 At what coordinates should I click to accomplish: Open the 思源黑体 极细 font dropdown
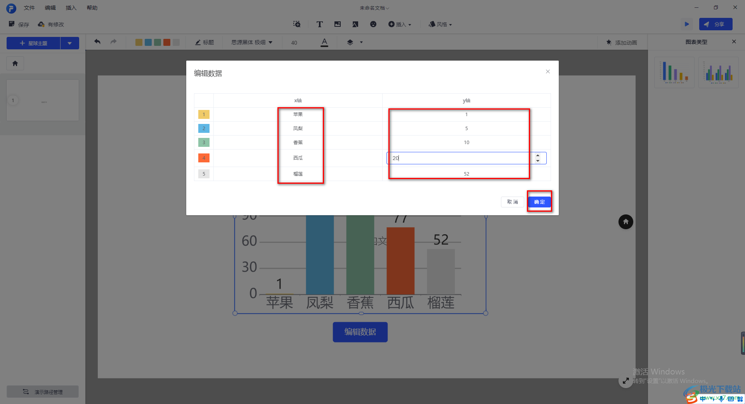(x=252, y=42)
